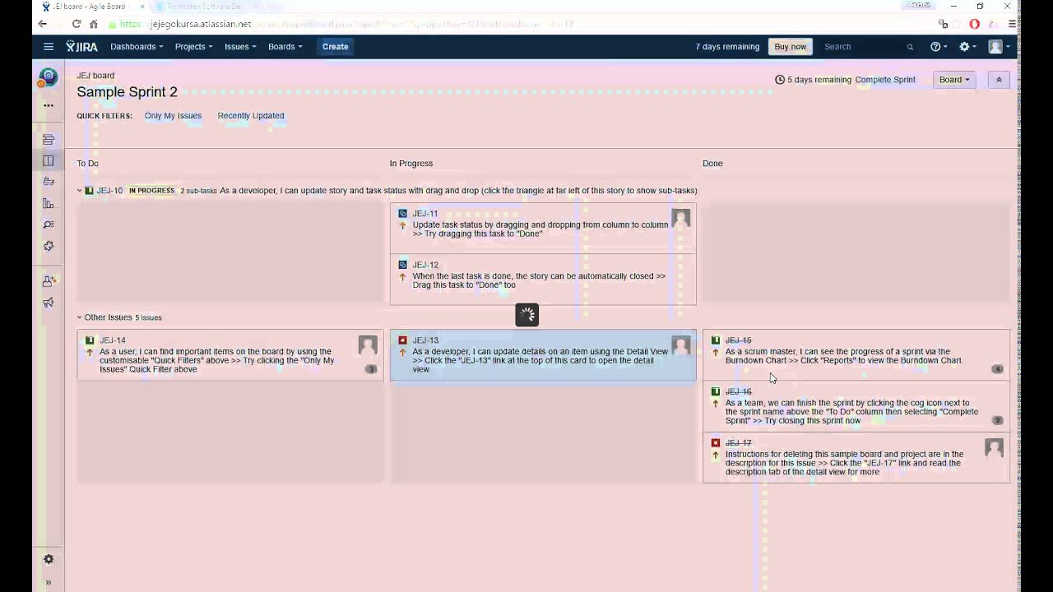Select the 'JEJ board' title text
Screen dimensions: 1053x592
pos(95,76)
